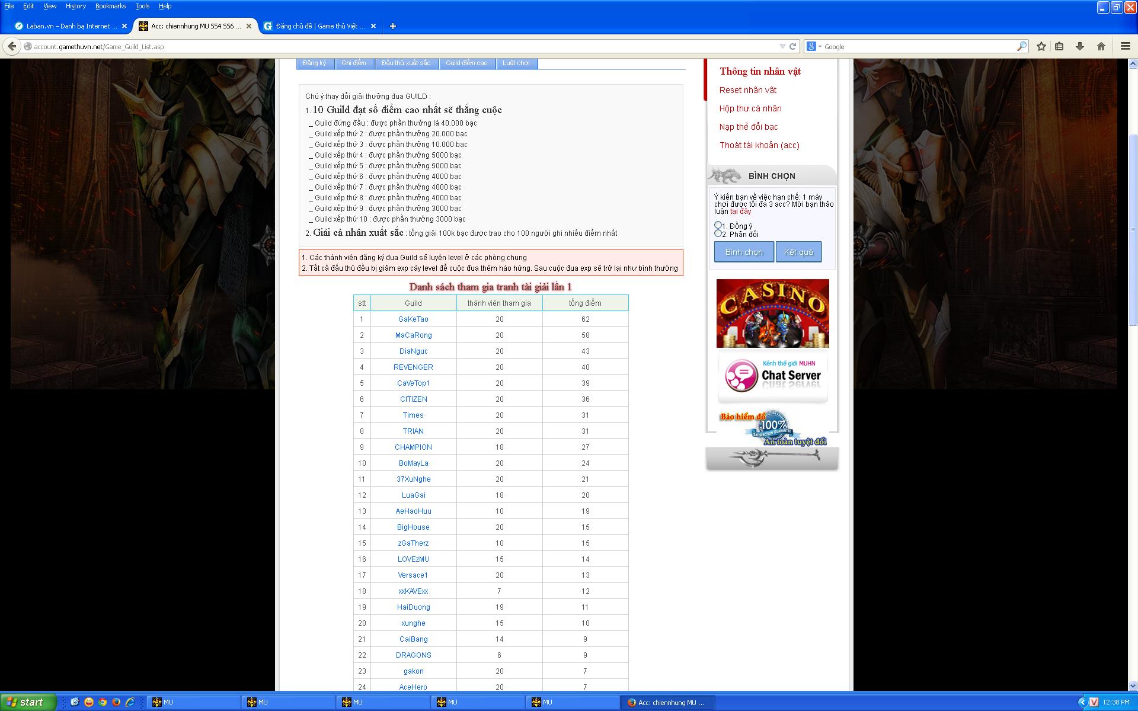Switch to the Đăng chủ đề Game thủ tab

point(320,26)
